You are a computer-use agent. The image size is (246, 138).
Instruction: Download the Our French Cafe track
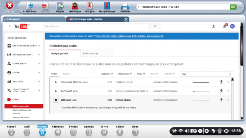point(221,91)
